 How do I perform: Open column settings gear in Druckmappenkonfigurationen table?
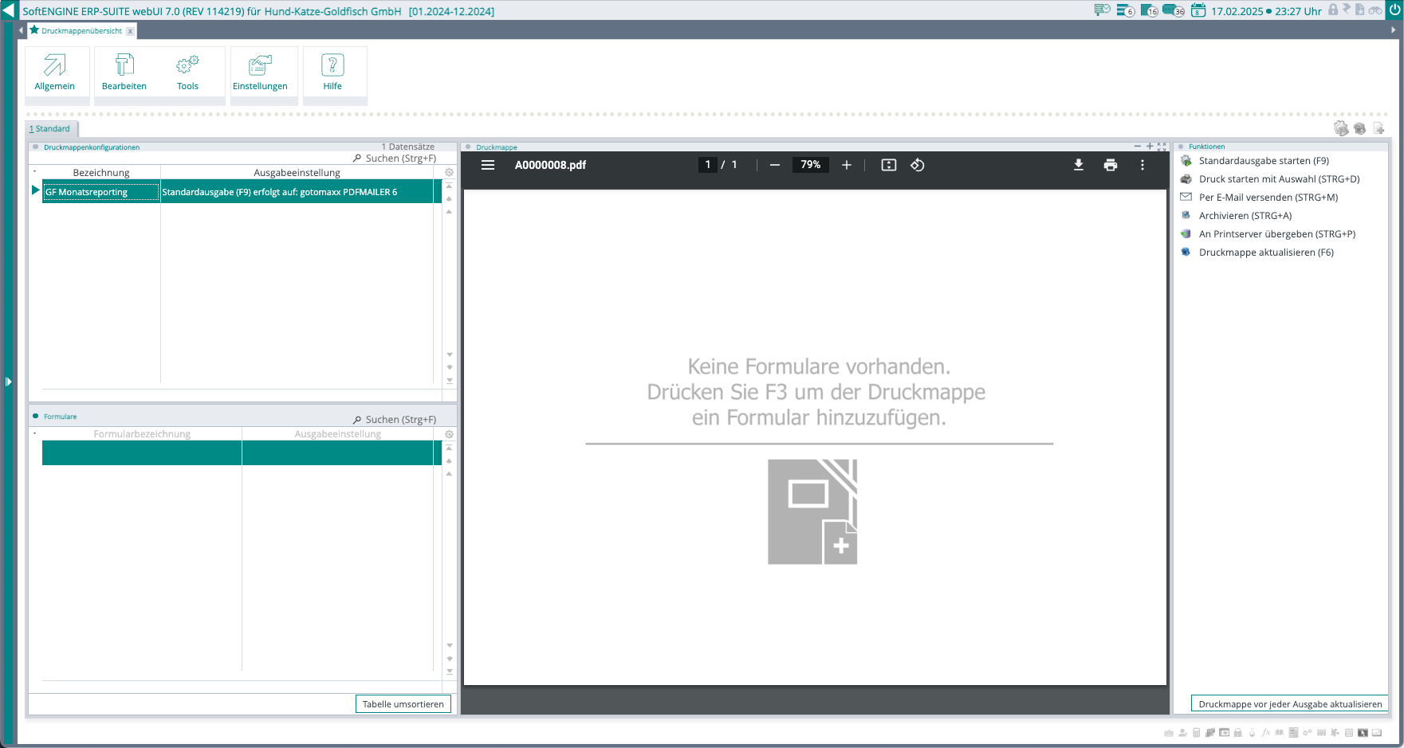click(x=449, y=173)
